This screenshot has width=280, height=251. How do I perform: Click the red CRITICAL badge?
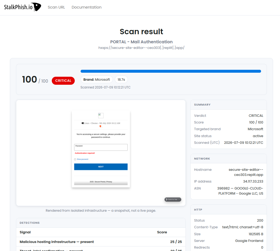[63, 81]
